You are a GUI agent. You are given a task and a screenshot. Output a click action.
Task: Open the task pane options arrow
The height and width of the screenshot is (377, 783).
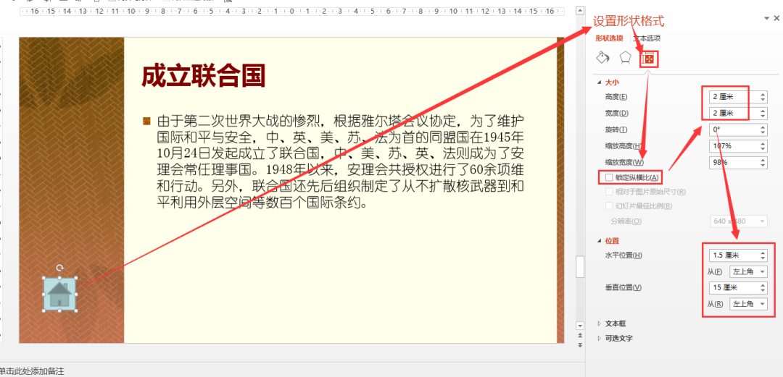tap(766, 18)
